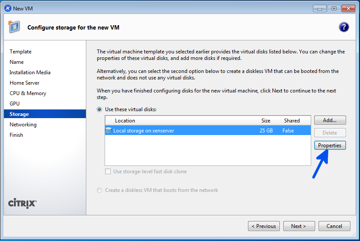Select the Networking step

tap(23, 125)
